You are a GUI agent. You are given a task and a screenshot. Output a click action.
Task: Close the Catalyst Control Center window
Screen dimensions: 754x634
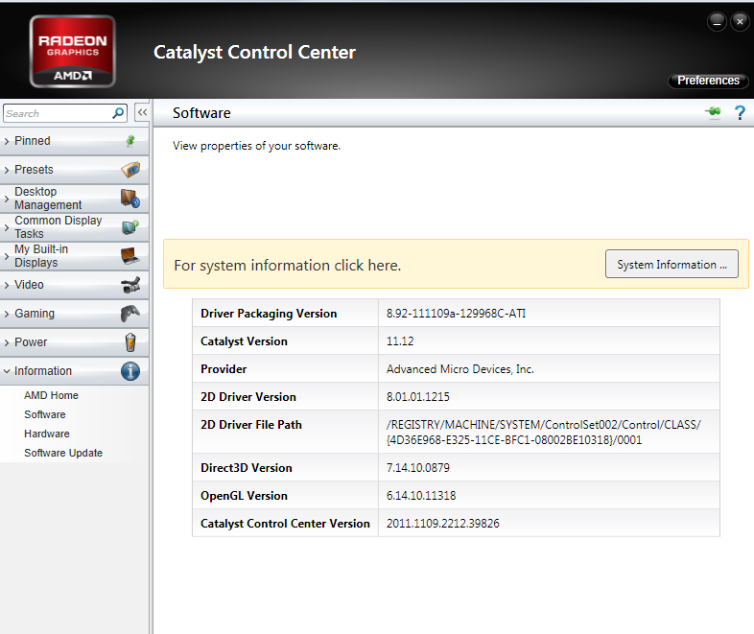(740, 22)
